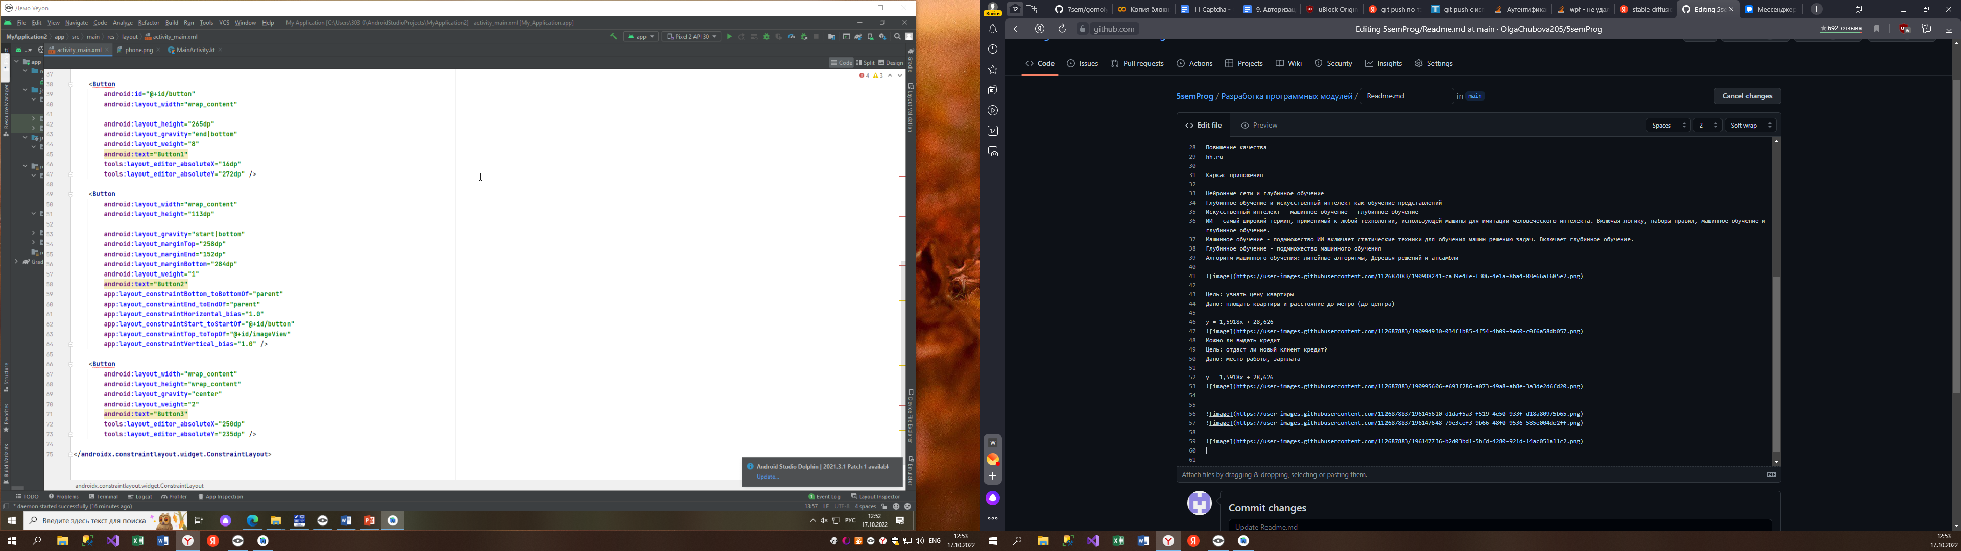Click Sync Project with Gradle elephant icon

(x=858, y=37)
